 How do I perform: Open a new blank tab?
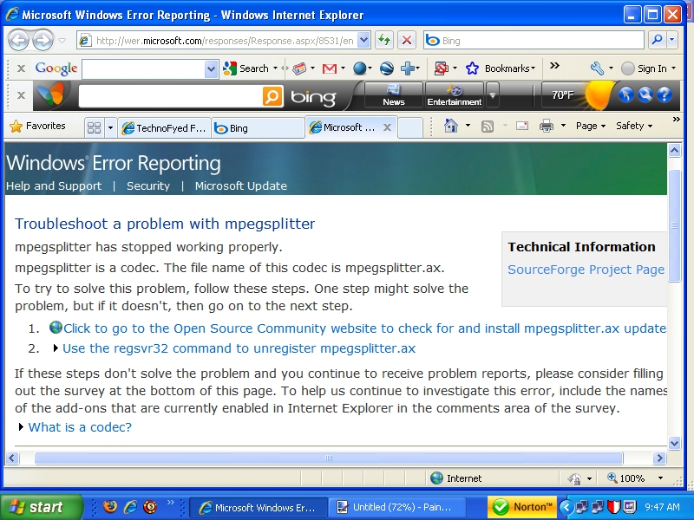pyautogui.click(x=409, y=128)
